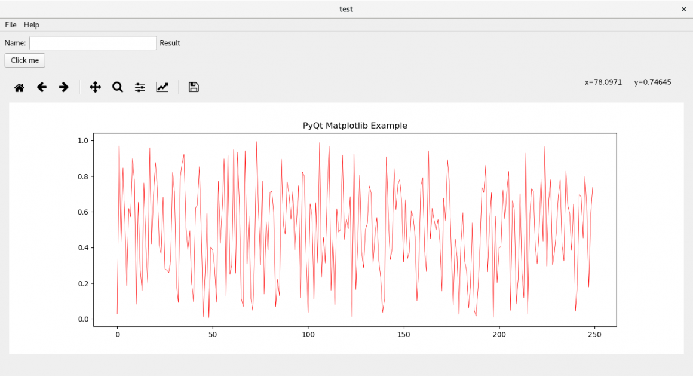693x376 pixels.
Task: Go back to previous plot view
Action: [42, 87]
